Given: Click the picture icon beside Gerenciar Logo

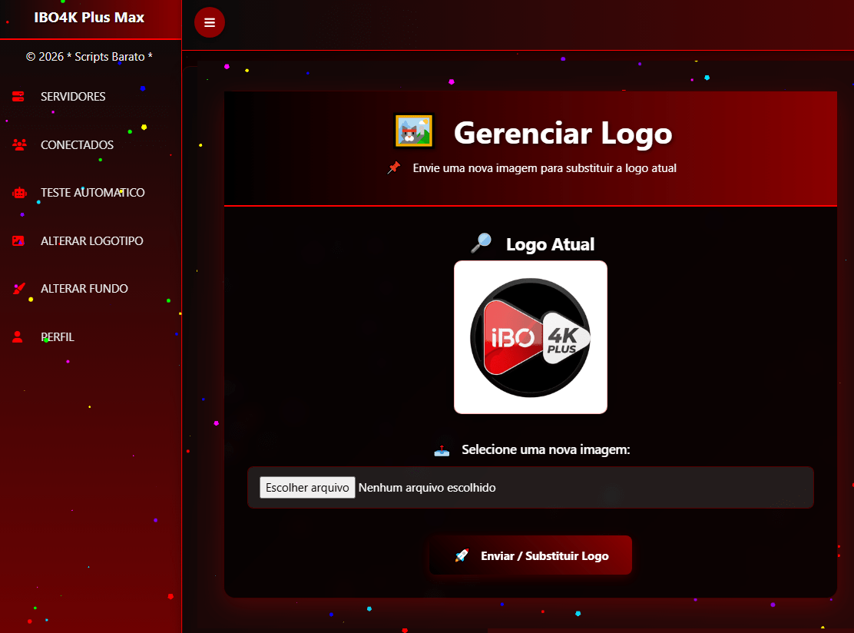Looking at the screenshot, I should point(414,131).
